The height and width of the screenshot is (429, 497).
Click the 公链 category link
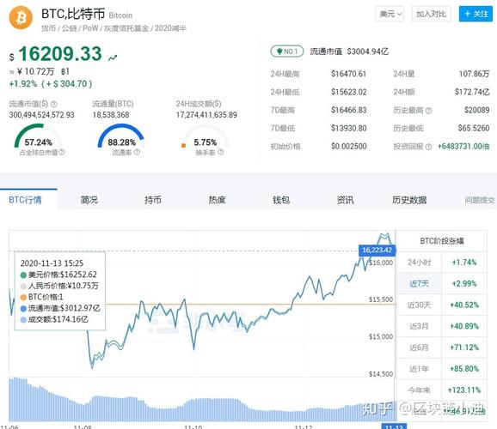(x=69, y=28)
